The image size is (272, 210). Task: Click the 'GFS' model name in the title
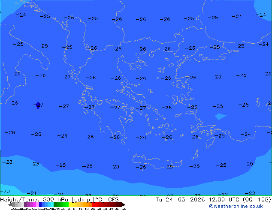point(113,200)
